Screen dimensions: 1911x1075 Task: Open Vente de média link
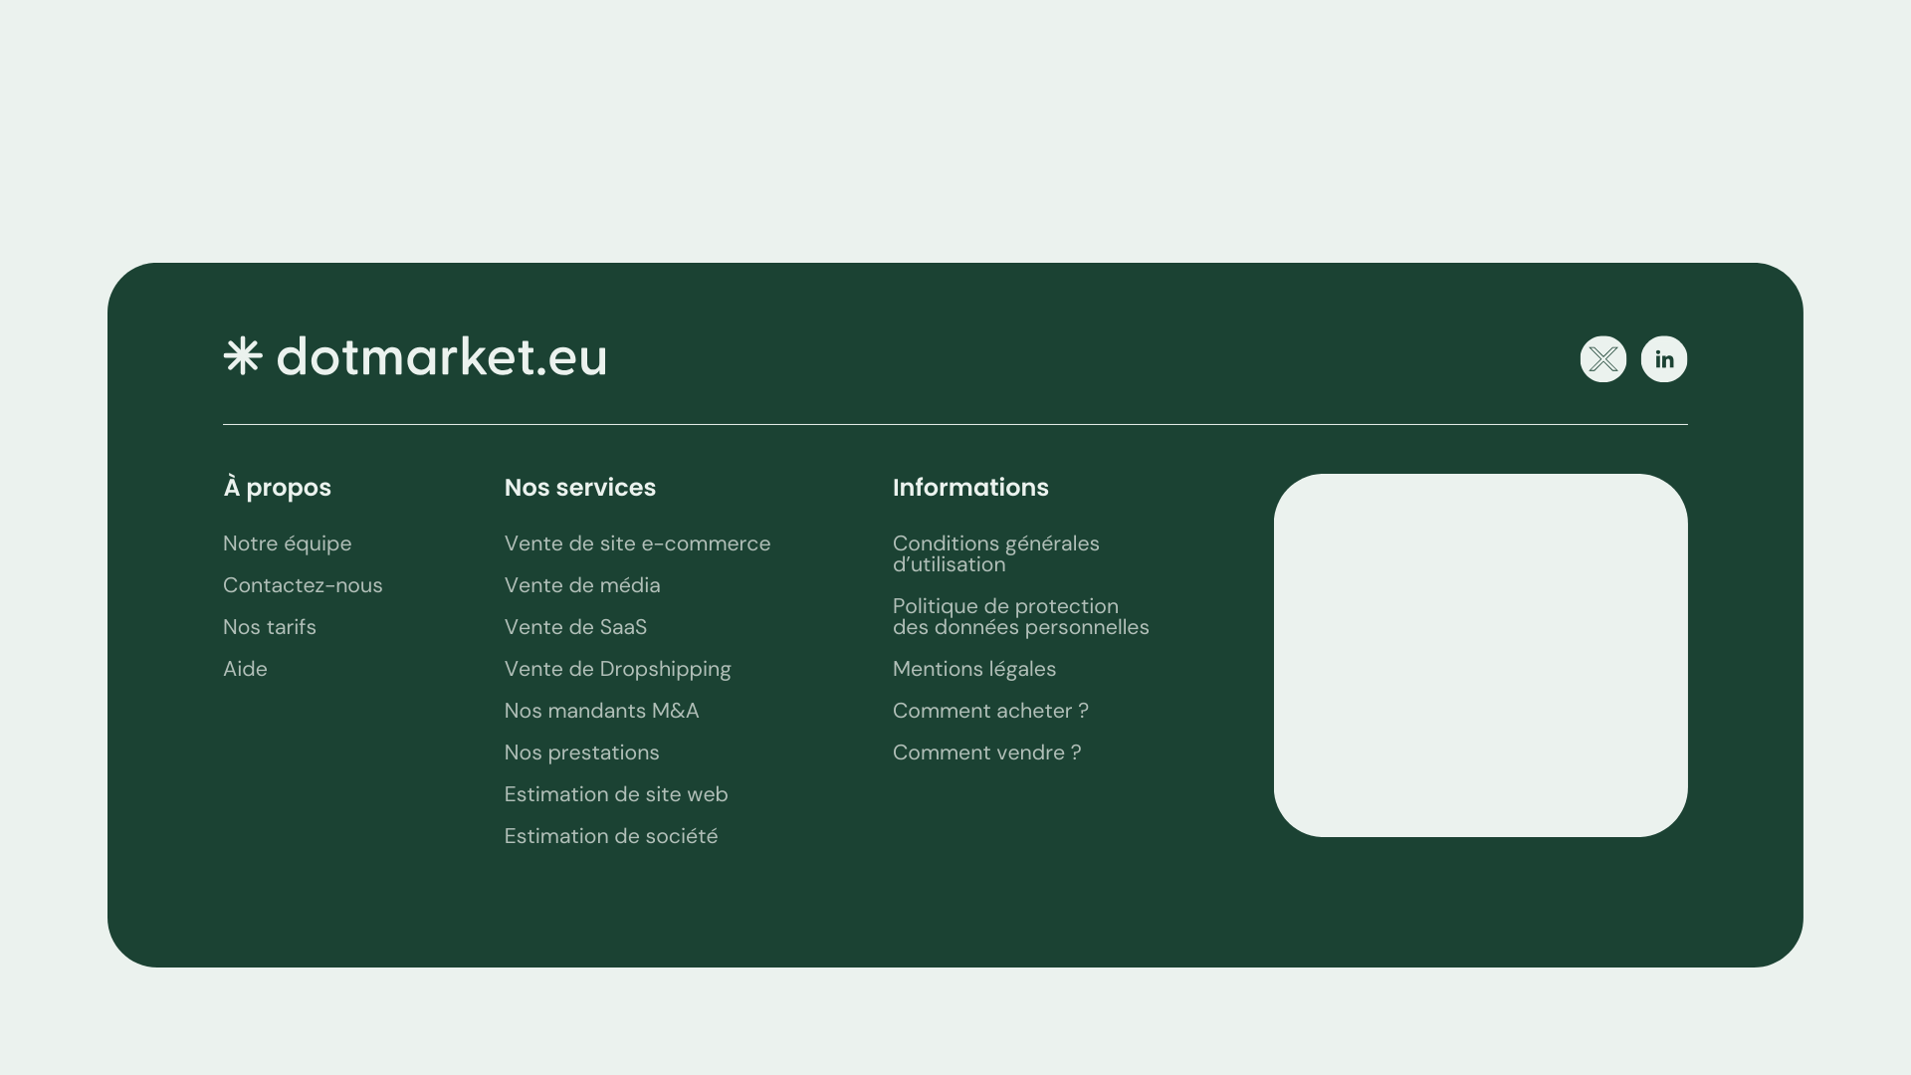pos(582,585)
